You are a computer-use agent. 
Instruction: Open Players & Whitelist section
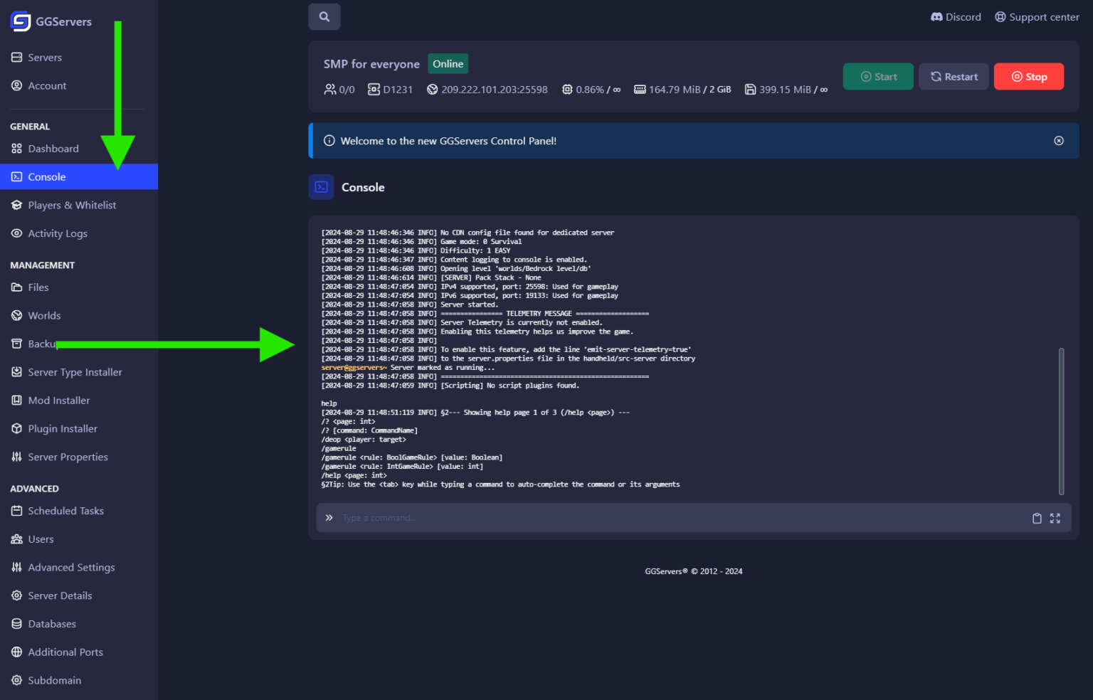coord(72,205)
